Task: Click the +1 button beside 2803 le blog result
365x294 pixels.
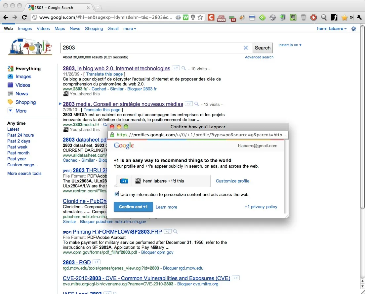Action: [x=176, y=68]
